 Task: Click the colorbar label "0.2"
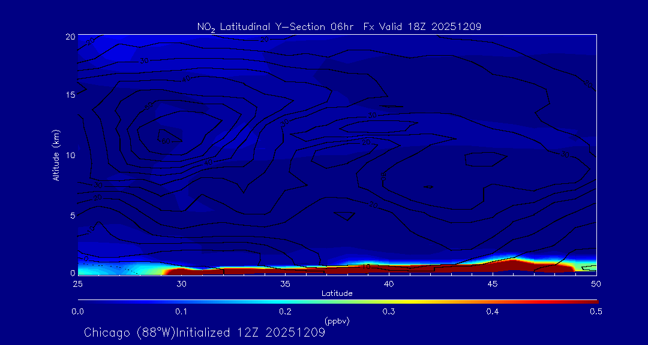(285, 312)
